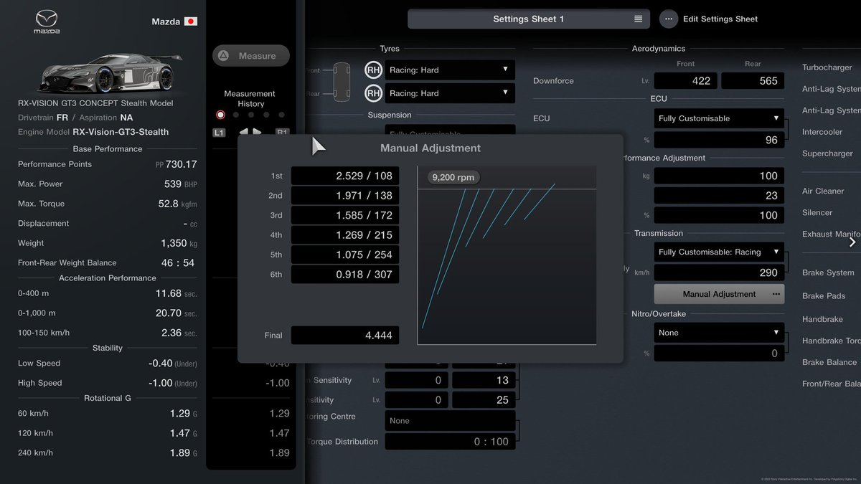Select the sensitivity value 25
Viewport: 861px width, 484px height.
click(484, 400)
